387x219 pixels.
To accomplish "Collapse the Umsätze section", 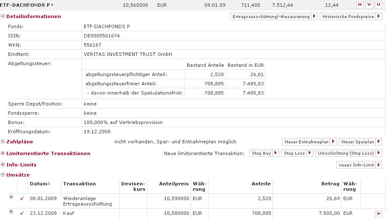I will click(3, 175).
